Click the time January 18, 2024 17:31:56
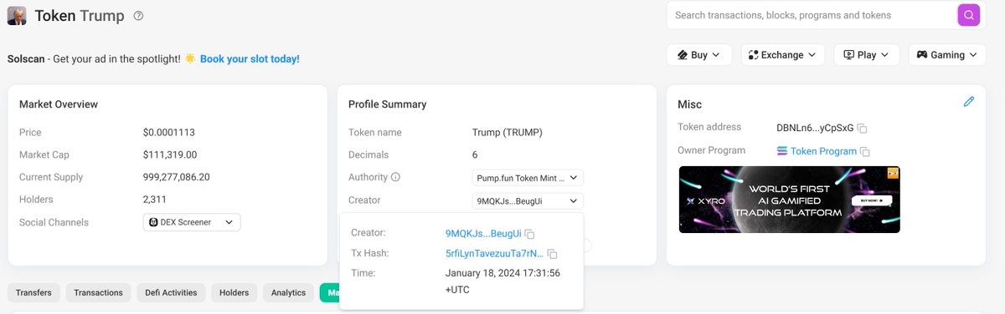 (503, 273)
